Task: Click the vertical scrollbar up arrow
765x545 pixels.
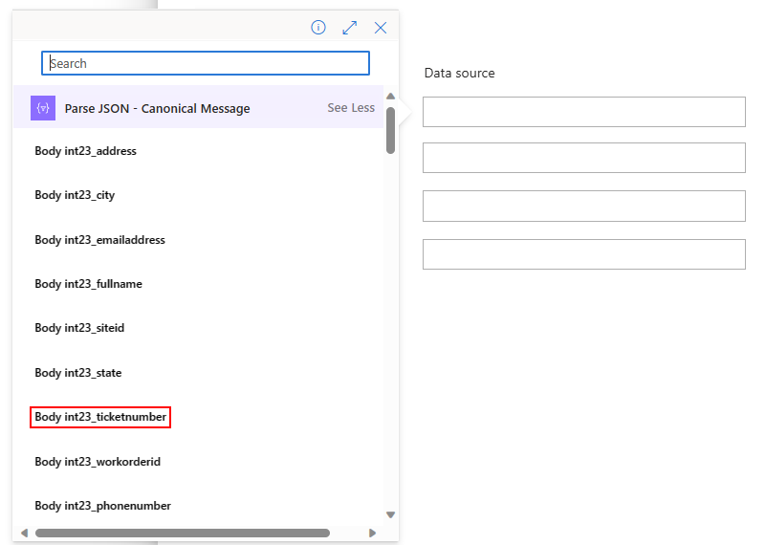Action: (x=390, y=97)
